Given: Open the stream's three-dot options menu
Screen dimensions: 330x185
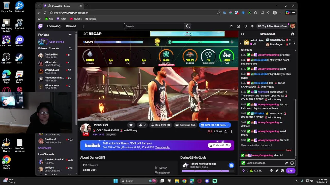Looking at the screenshot, I should [x=231, y=132].
